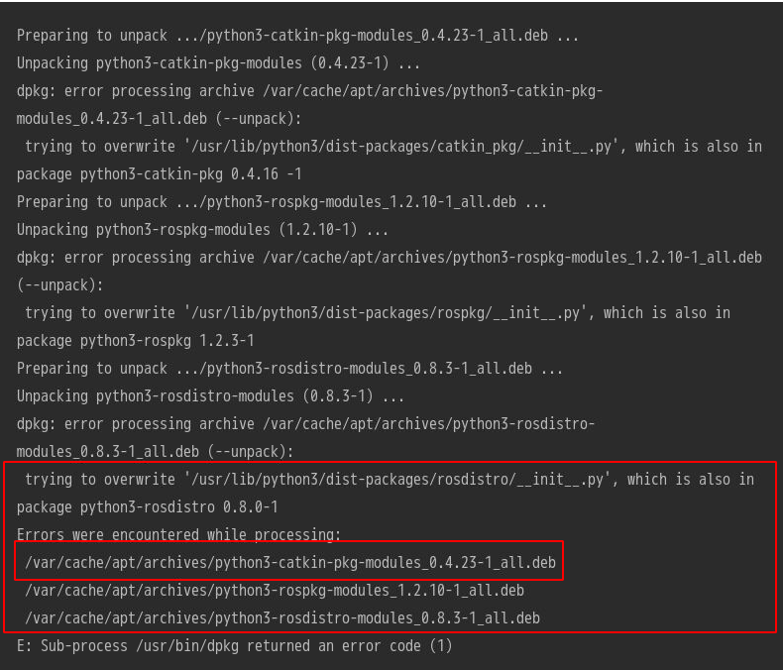Click the first 'Preparing to unpack' catkin line
The width and height of the screenshot is (783, 670).
[x=297, y=36]
